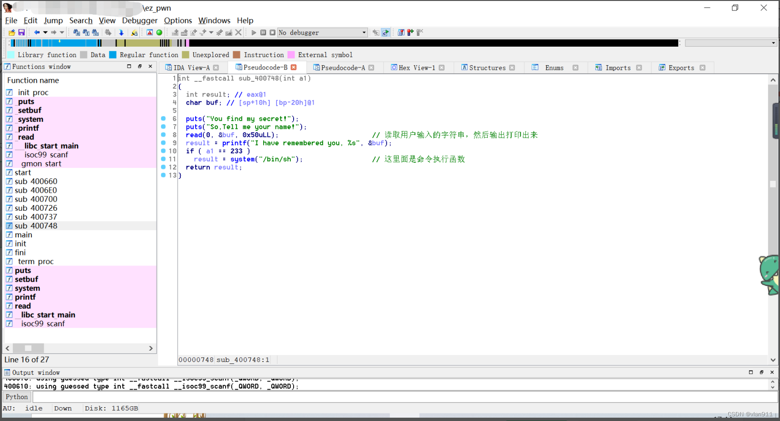Click the Python console button
780x421 pixels.
click(x=17, y=397)
